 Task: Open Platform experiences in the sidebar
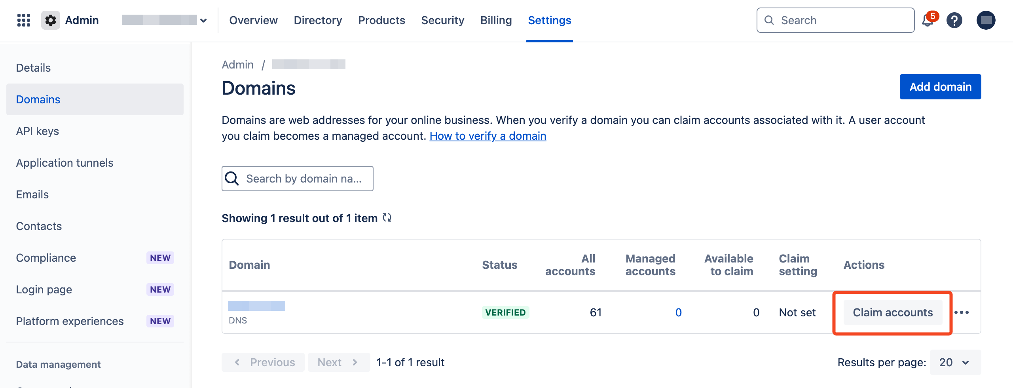95,321
